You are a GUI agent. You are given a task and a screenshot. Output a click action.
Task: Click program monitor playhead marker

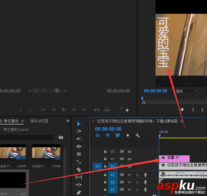point(142,98)
